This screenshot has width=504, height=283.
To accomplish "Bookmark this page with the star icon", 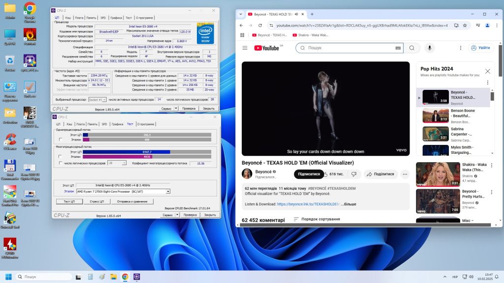I will (x=465, y=26).
